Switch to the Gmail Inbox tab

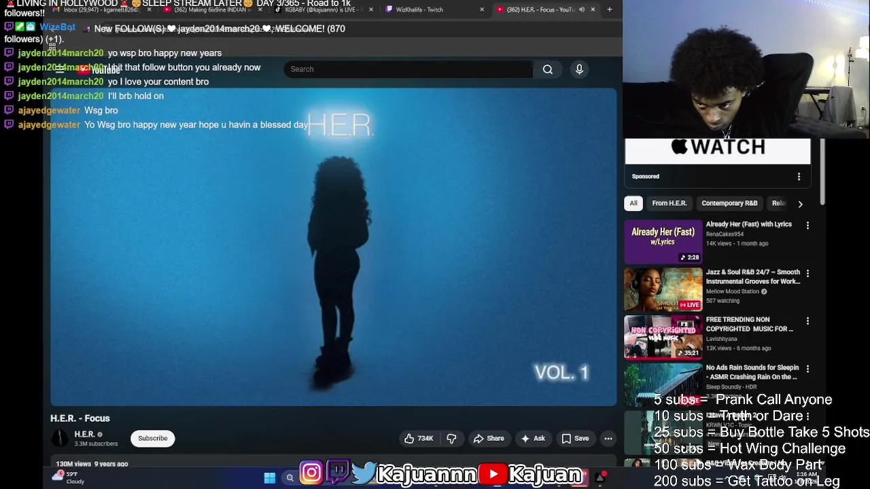tap(102, 10)
